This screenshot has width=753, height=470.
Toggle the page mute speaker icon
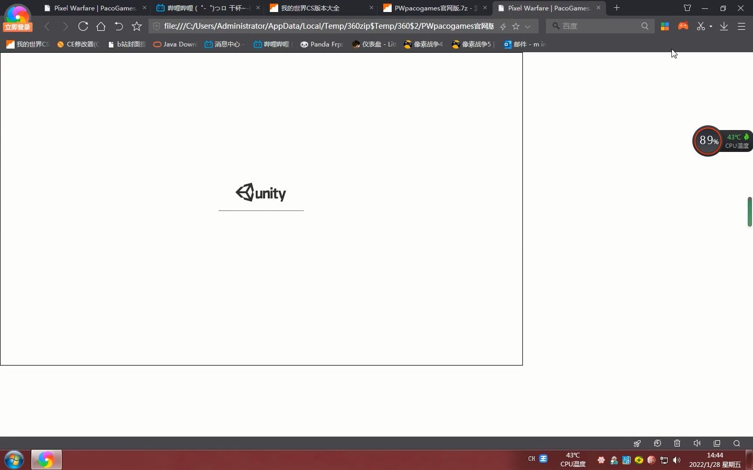[697, 443]
